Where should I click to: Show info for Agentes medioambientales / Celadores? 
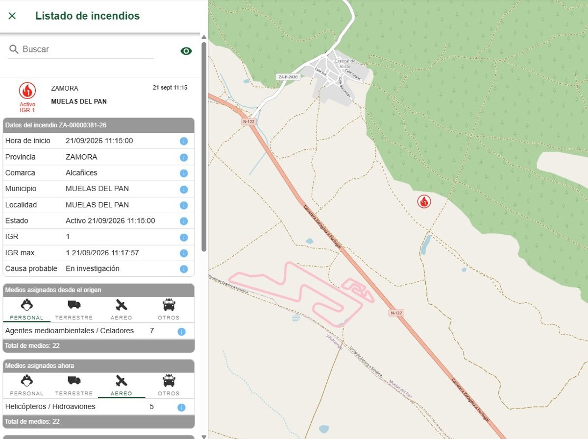tap(181, 332)
